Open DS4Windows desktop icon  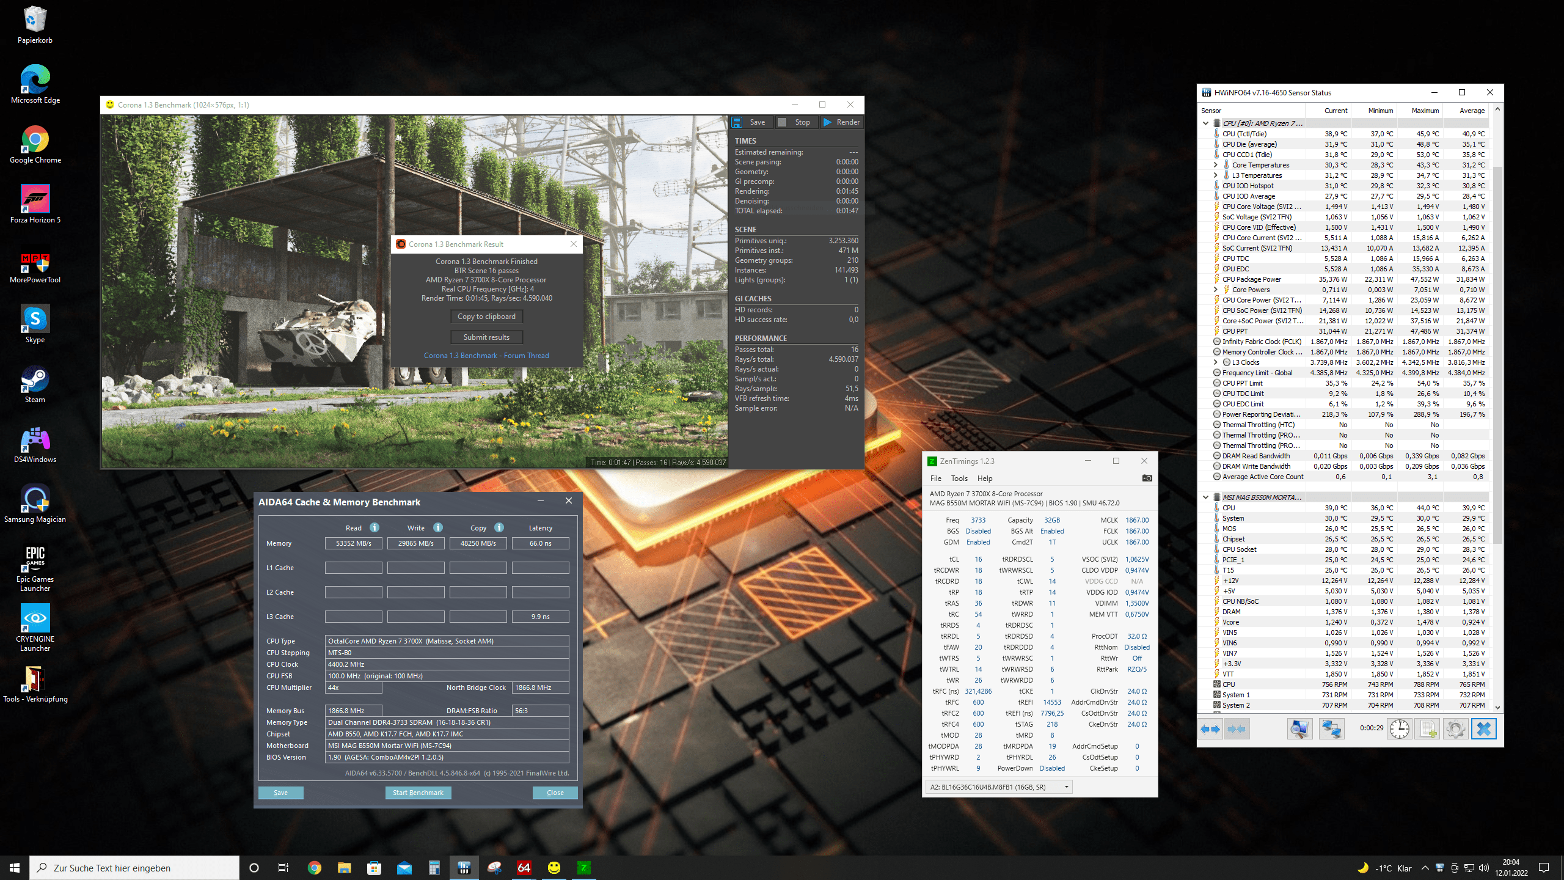35,446
